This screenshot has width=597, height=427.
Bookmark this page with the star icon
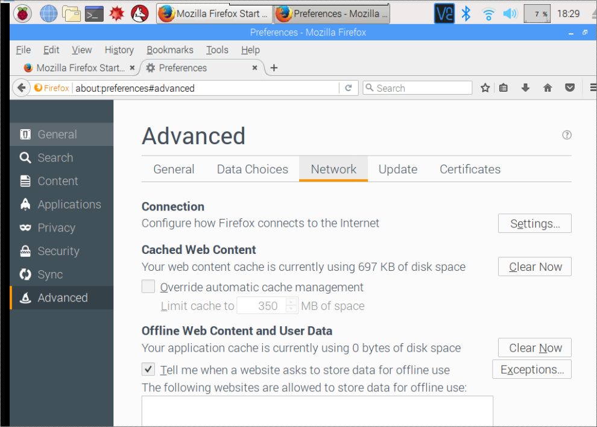coord(485,87)
